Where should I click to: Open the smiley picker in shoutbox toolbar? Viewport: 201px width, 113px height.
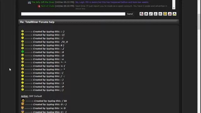pos(165,14)
